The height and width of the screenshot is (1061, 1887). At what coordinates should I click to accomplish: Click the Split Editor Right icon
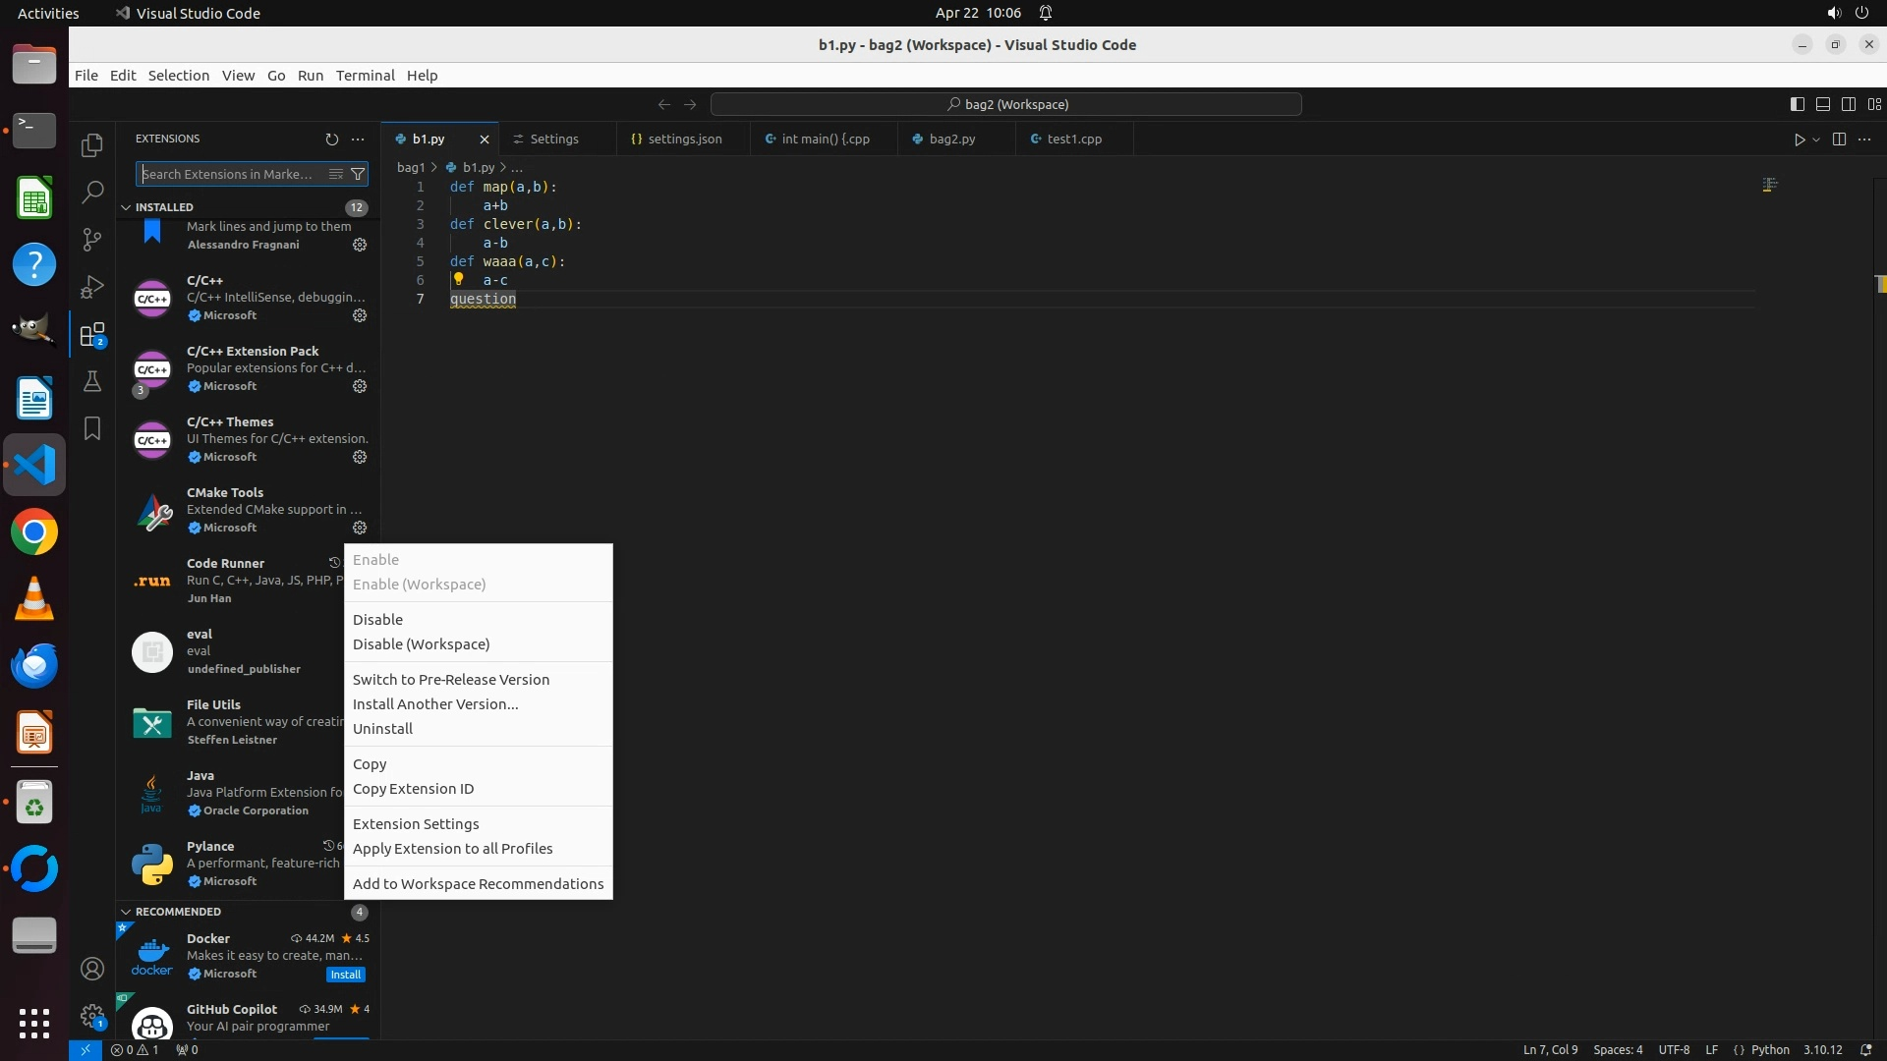coord(1839,140)
